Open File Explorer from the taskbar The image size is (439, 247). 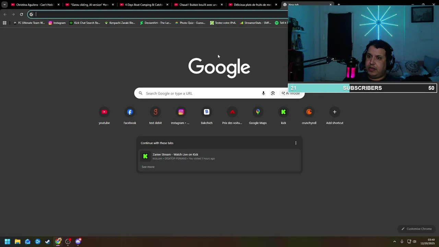(17, 242)
